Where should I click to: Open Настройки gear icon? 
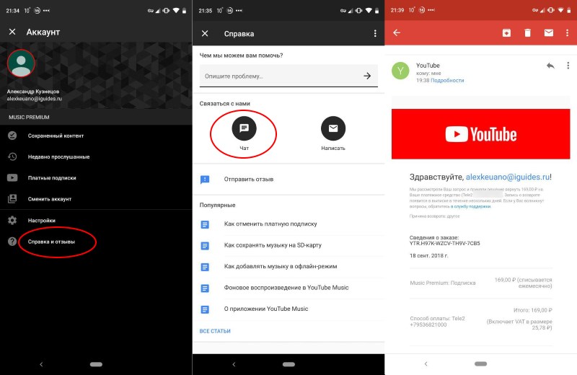tap(12, 220)
